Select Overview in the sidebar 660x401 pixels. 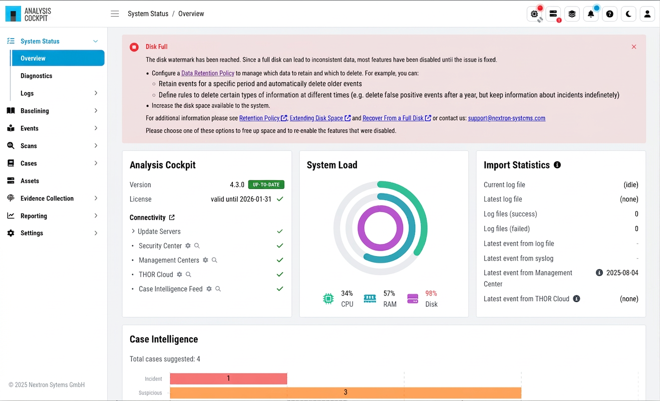[x=58, y=58]
